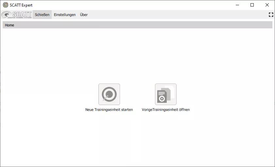Select the Home breadcrumb label
The width and height of the screenshot is (275, 167).
point(9,25)
